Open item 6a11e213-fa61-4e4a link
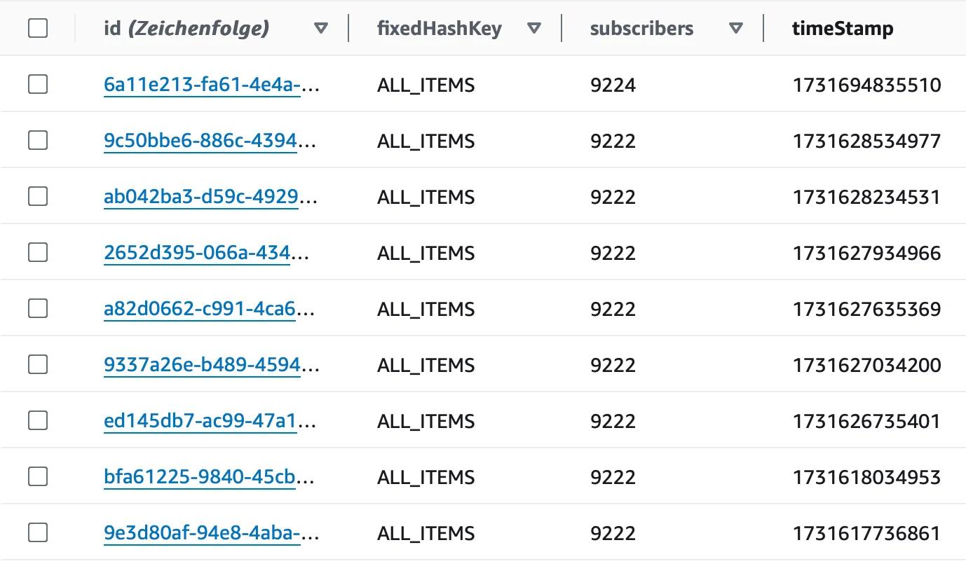 212,85
